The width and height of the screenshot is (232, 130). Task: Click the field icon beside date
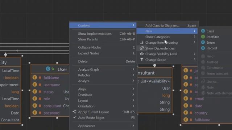click(186, 105)
